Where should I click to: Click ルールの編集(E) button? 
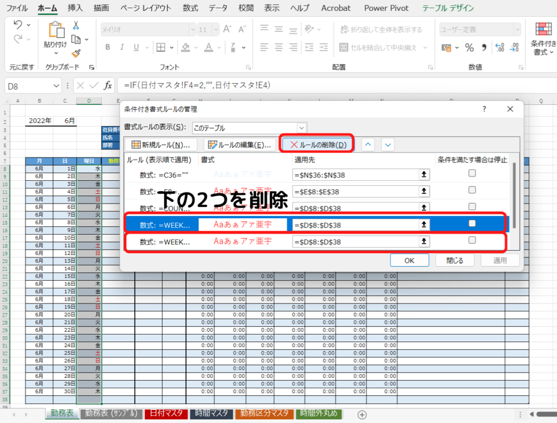coord(239,144)
